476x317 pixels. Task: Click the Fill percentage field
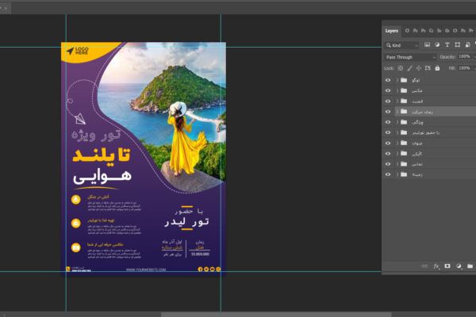pyautogui.click(x=464, y=69)
